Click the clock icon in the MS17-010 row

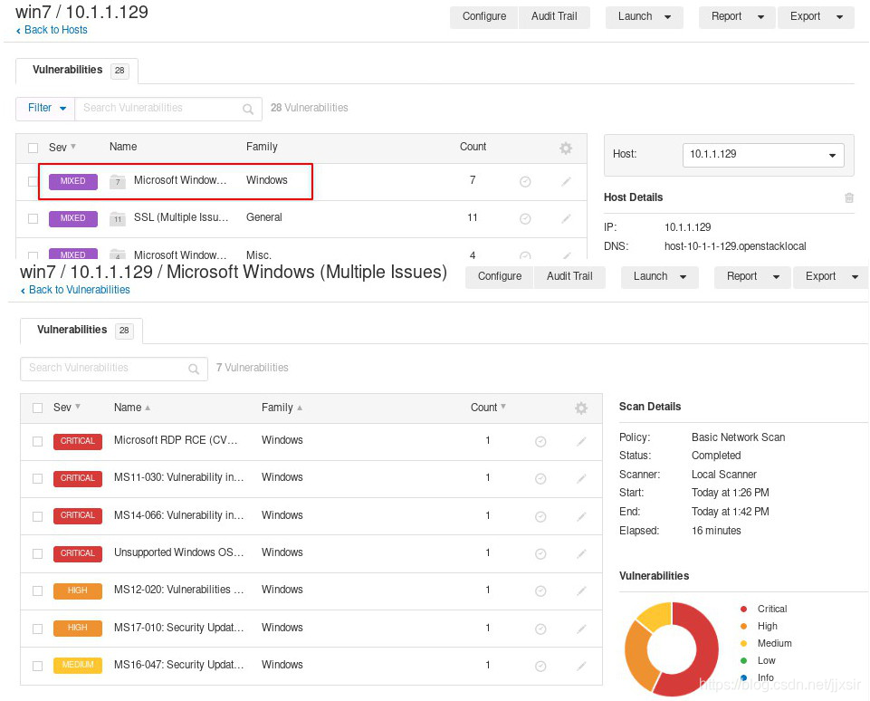point(540,629)
